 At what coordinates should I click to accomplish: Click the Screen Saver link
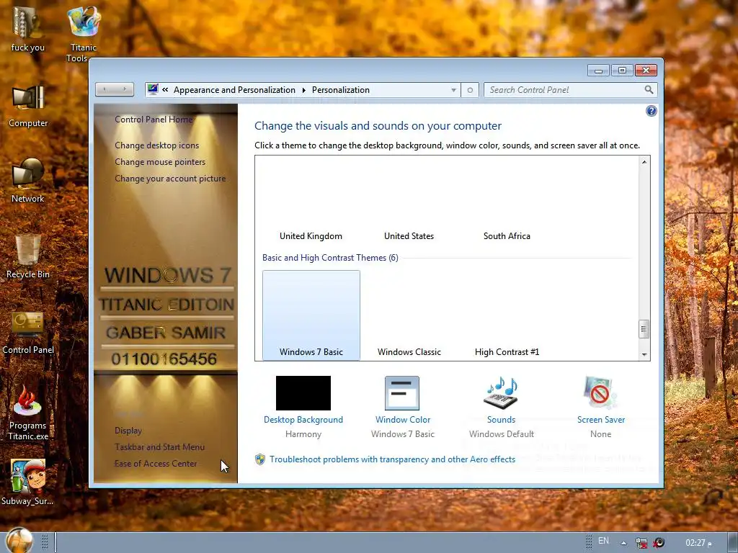tap(601, 420)
